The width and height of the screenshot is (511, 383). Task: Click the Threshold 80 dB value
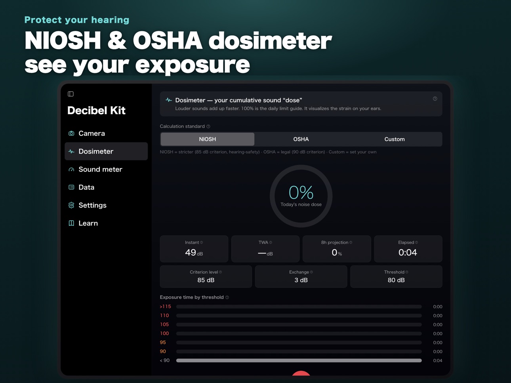tap(396, 280)
